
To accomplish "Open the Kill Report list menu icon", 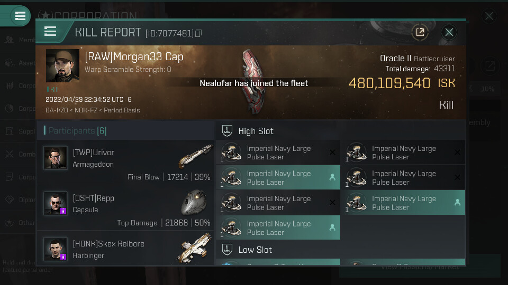I will [x=50, y=32].
